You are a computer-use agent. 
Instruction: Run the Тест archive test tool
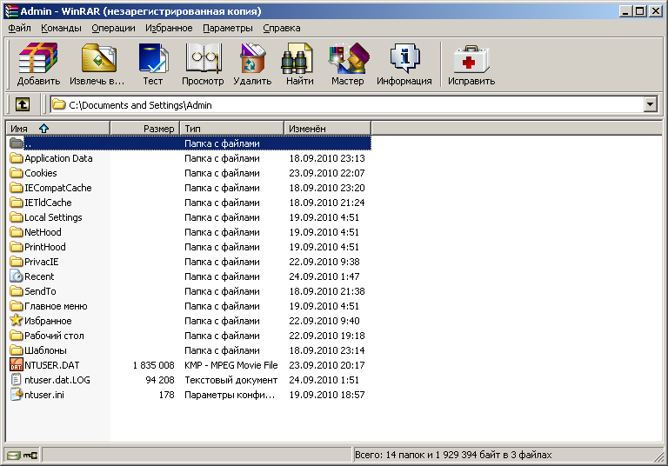click(x=153, y=58)
